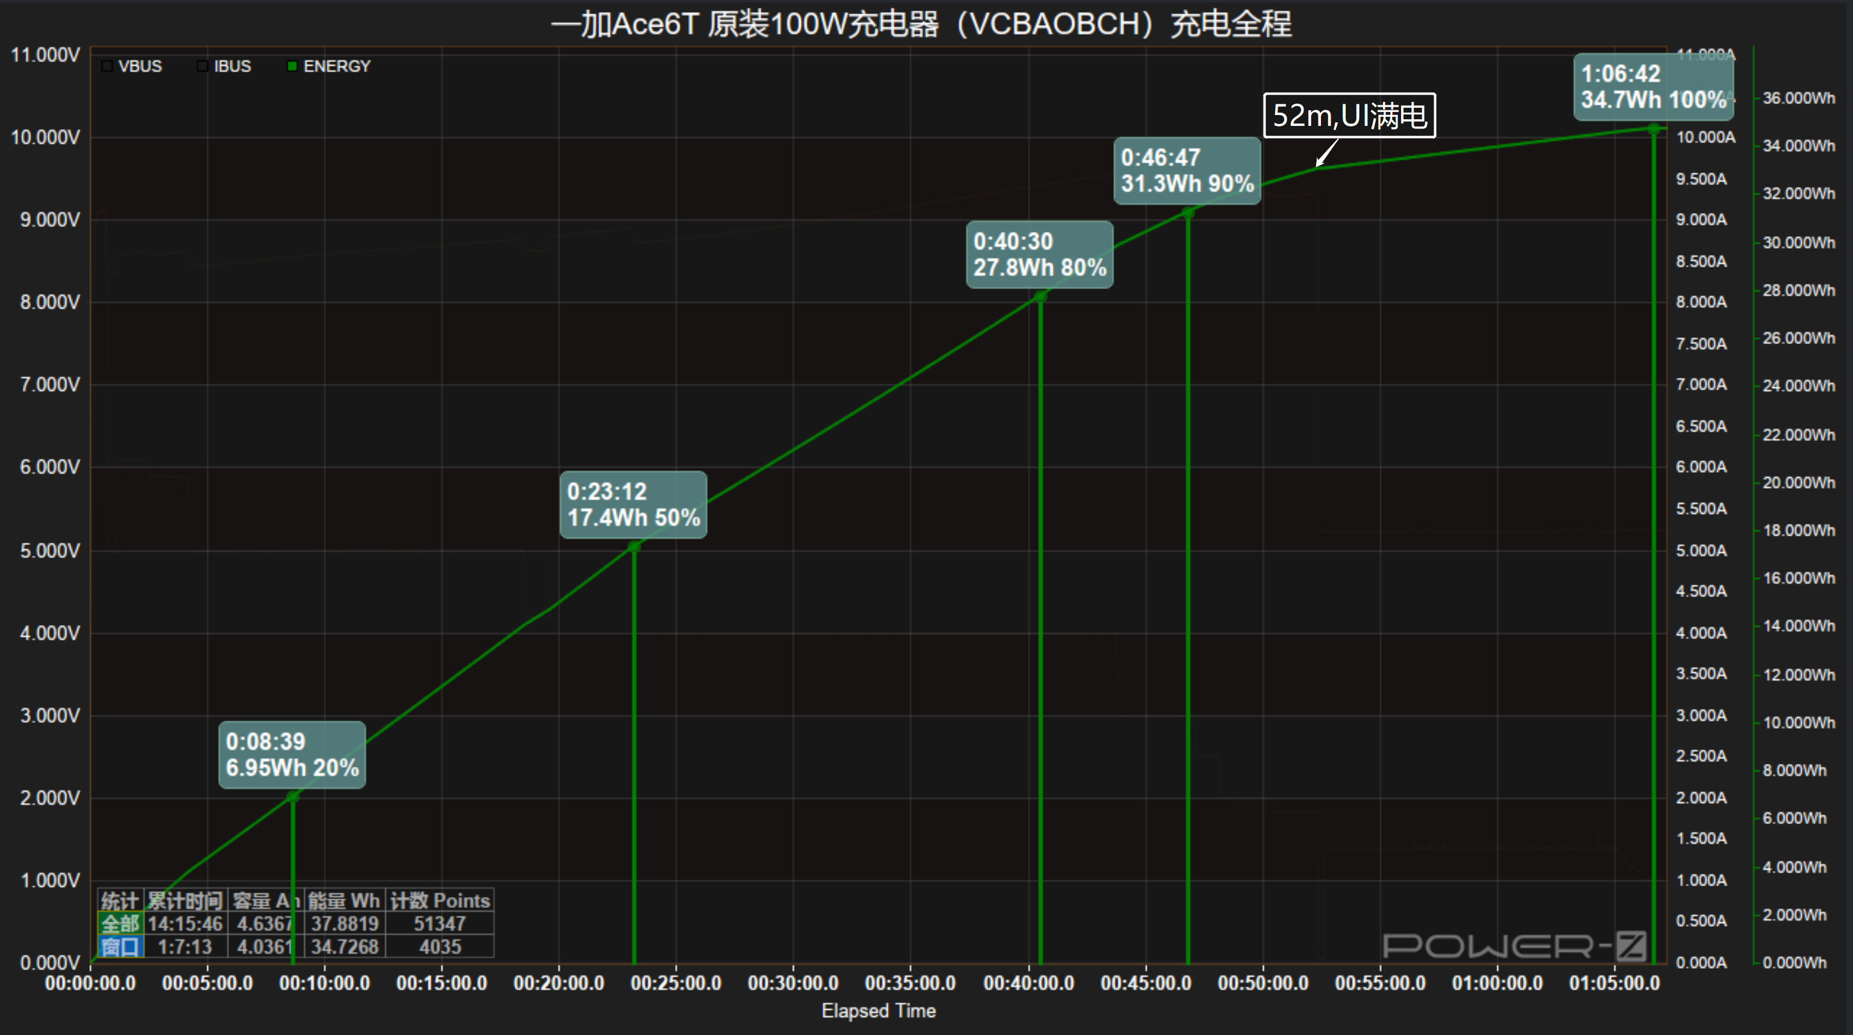Select the 0:46:47 90% marker label
The width and height of the screenshot is (1853, 1035).
point(1187,170)
